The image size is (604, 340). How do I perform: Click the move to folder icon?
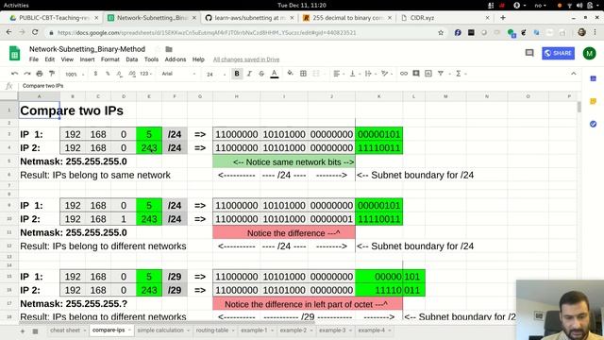tap(169, 49)
